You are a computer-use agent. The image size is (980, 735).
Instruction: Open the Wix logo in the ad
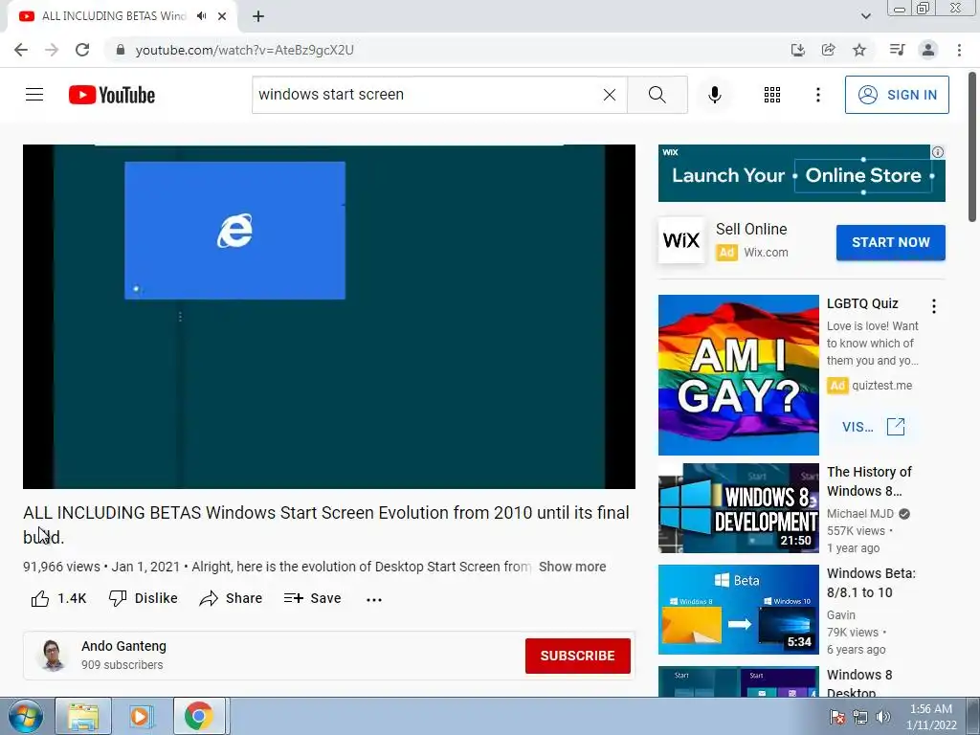(x=681, y=240)
